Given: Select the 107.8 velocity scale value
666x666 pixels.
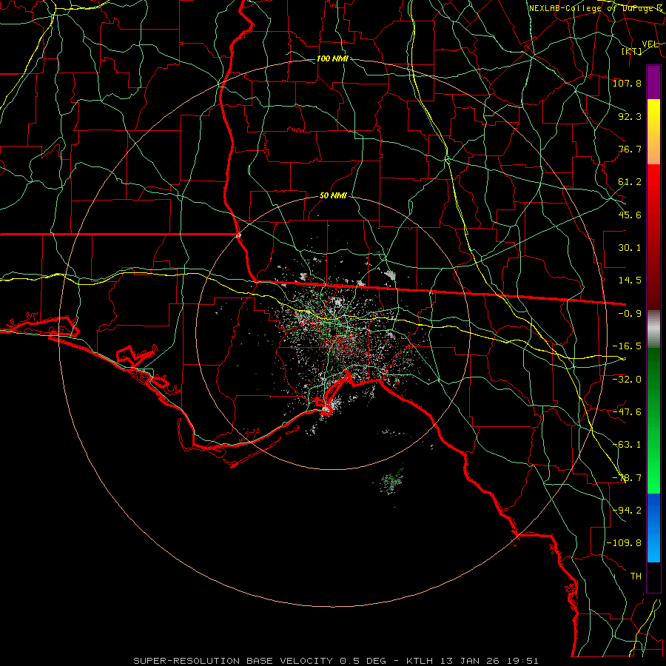Looking at the screenshot, I should click(627, 83).
